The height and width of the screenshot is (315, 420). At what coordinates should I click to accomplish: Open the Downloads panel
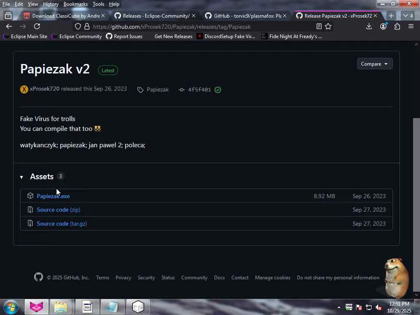click(369, 26)
